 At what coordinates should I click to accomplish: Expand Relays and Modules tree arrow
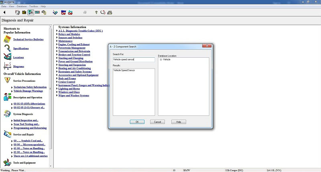(57, 34)
